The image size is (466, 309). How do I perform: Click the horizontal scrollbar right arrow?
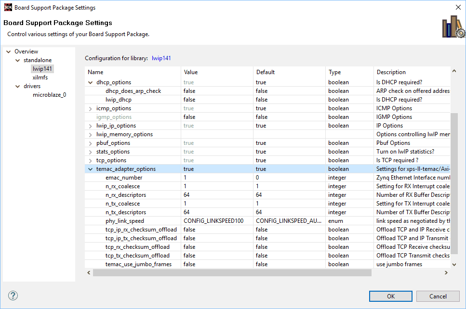coord(446,273)
